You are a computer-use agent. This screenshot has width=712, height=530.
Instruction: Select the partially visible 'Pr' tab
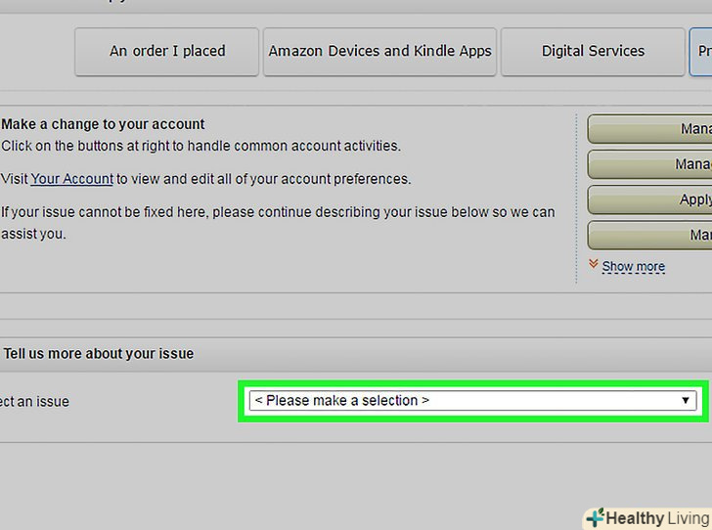click(701, 51)
